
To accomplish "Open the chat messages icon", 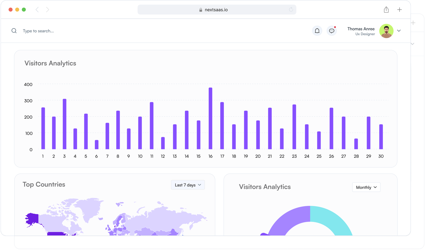I will tap(331, 31).
